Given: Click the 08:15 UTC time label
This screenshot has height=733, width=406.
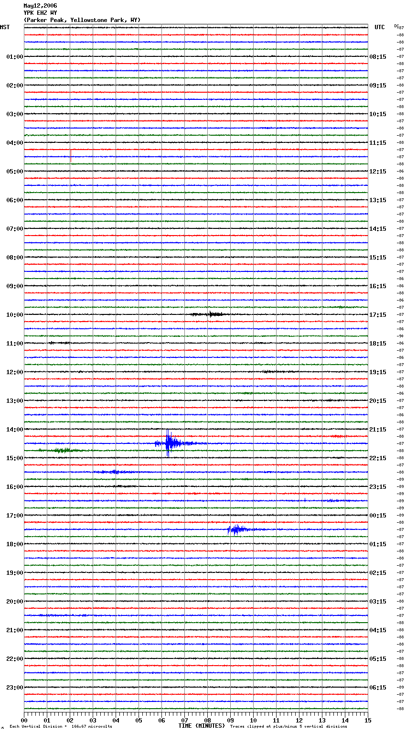Looking at the screenshot, I should [x=378, y=57].
